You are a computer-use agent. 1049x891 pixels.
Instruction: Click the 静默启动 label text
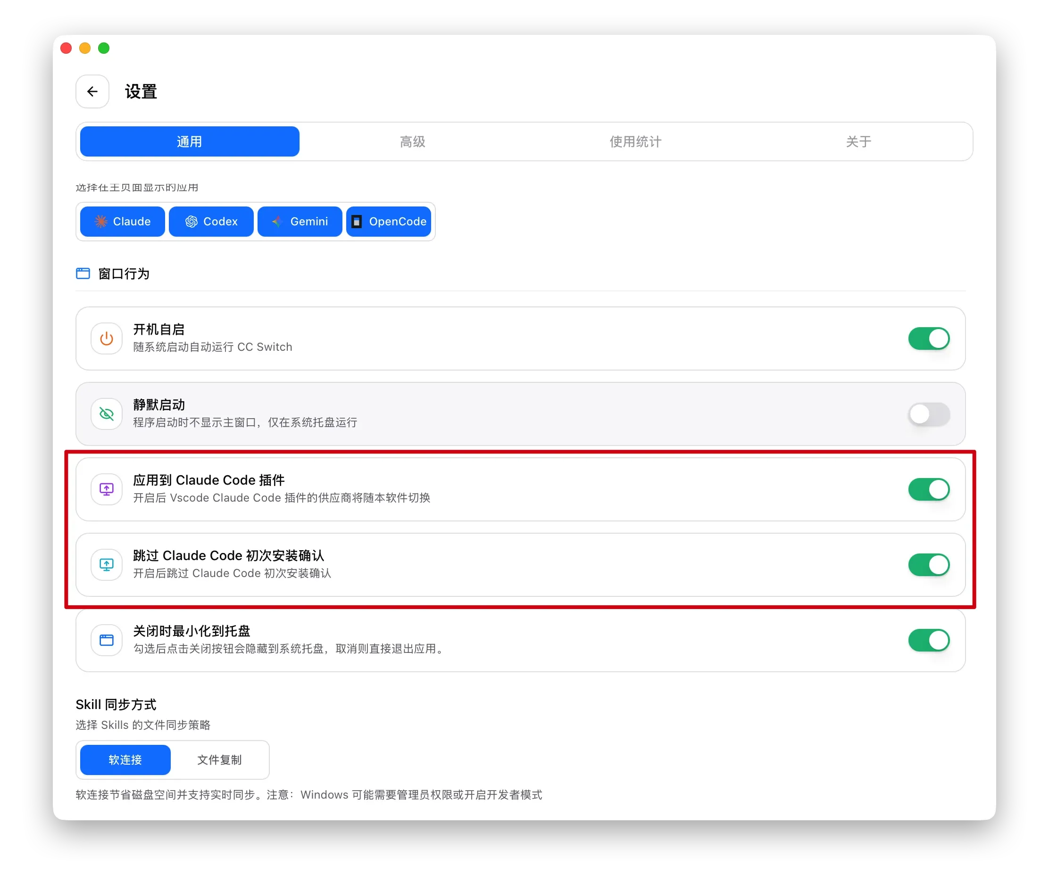(158, 404)
